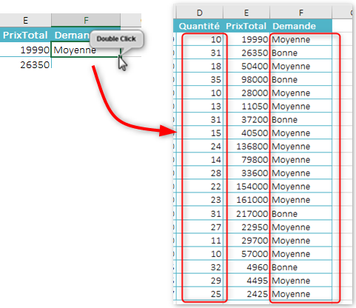Click Quantité 10 in the 57000 row
The image size is (356, 308).
pyautogui.click(x=200, y=253)
